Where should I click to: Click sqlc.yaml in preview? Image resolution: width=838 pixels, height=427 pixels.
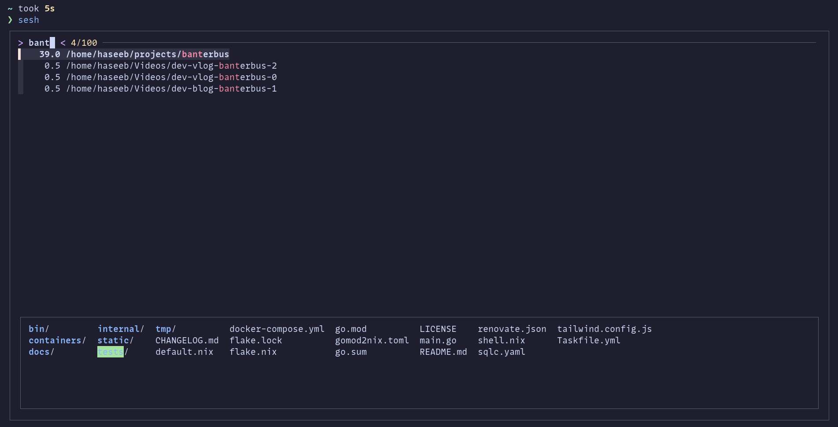(x=502, y=352)
